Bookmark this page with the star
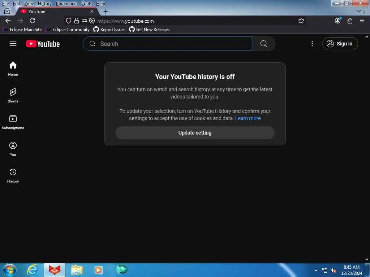 (301, 21)
